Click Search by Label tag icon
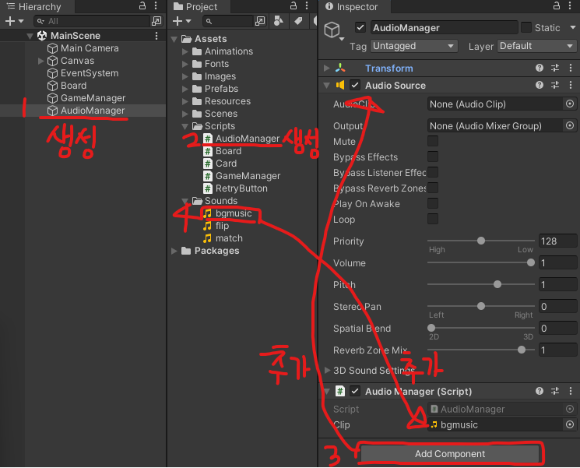 coord(298,21)
